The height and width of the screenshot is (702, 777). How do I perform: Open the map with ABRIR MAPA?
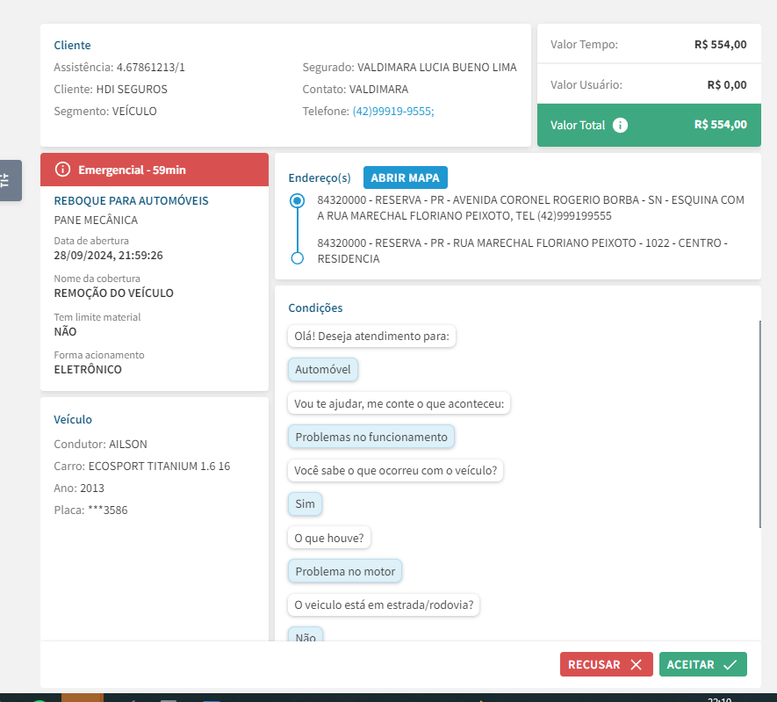point(405,177)
